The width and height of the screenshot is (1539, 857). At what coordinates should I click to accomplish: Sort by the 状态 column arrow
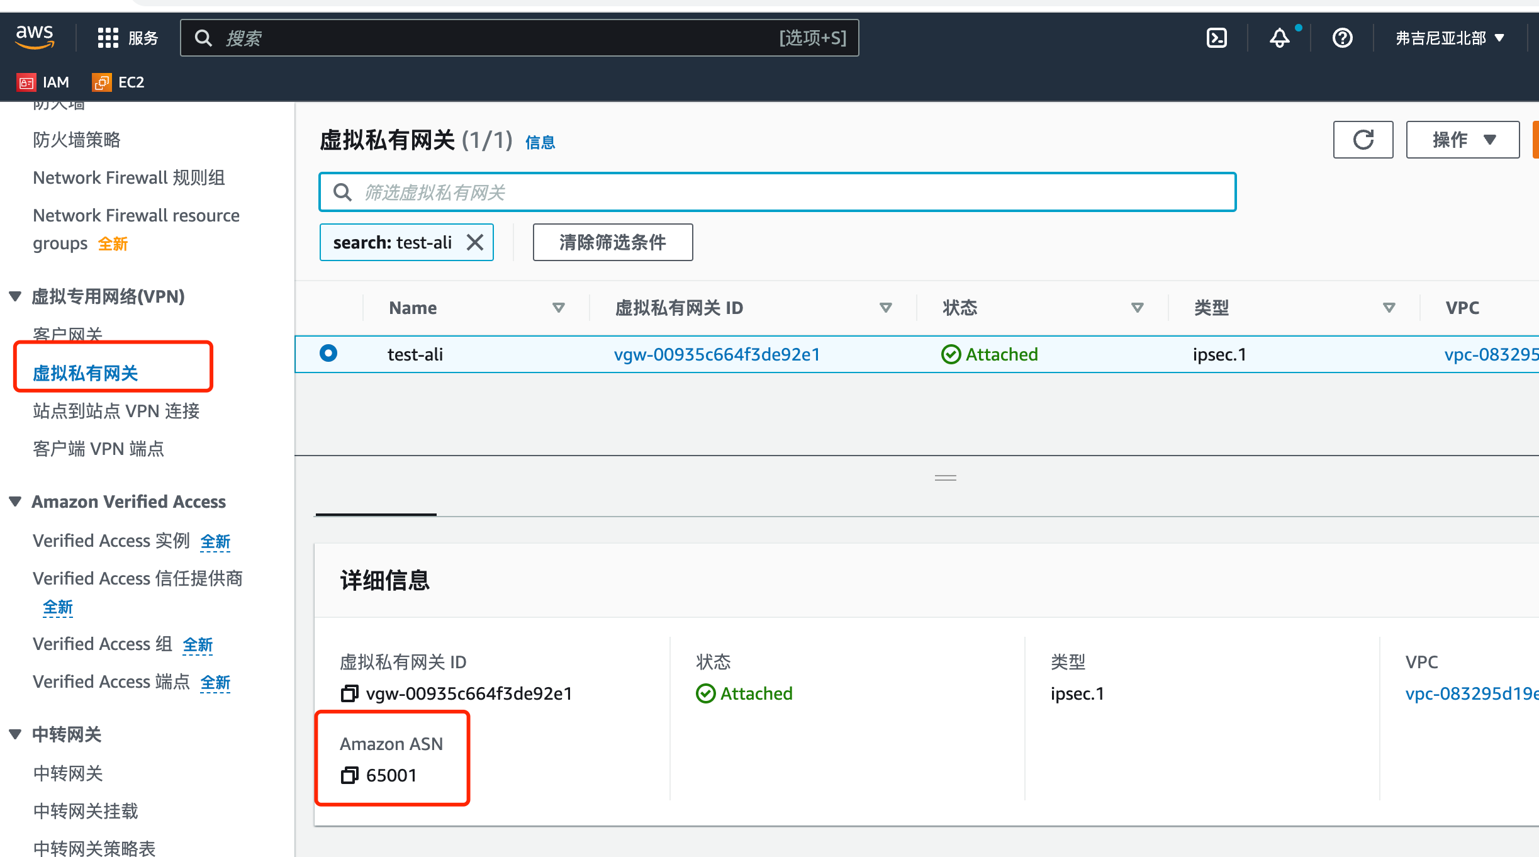click(1137, 308)
